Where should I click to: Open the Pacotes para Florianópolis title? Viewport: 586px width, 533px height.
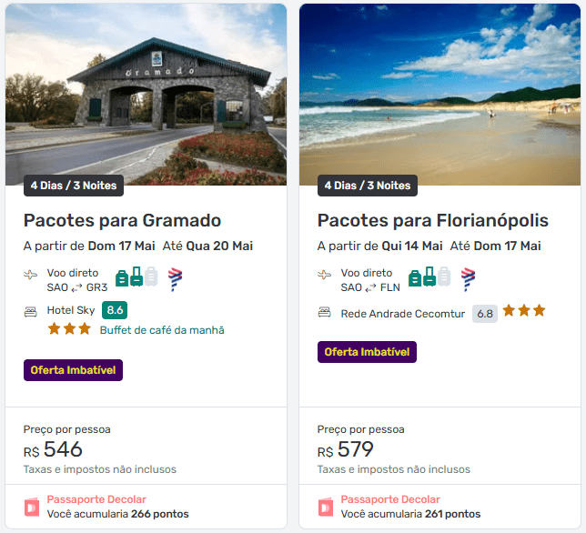coord(433,220)
